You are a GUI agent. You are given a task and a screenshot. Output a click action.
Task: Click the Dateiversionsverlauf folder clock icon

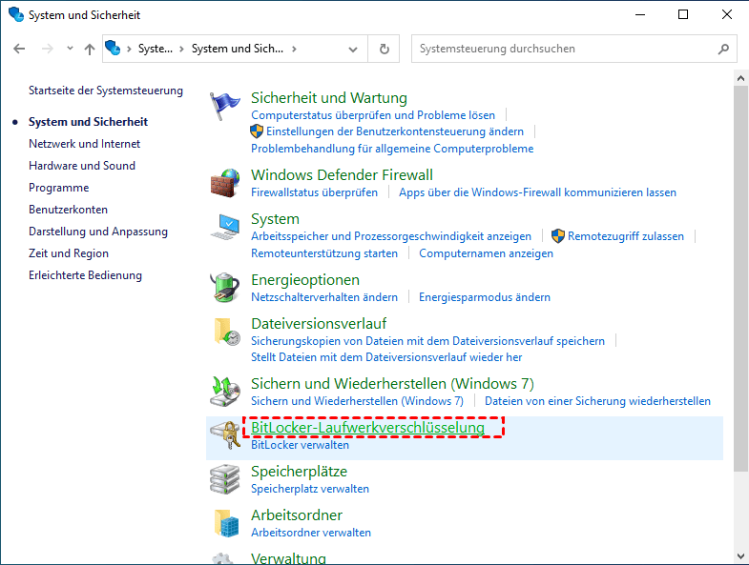pos(226,332)
